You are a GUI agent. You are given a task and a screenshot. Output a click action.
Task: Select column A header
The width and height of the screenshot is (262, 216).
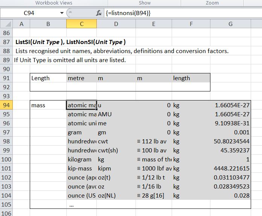coord(21,24)
